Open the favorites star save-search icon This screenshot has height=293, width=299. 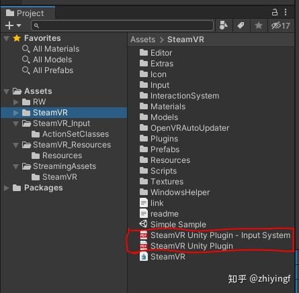[259, 25]
